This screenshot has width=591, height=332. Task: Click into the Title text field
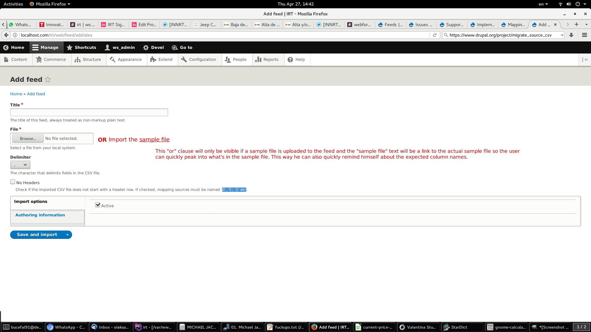click(89, 113)
